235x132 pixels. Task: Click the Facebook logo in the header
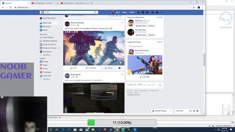click(41, 12)
